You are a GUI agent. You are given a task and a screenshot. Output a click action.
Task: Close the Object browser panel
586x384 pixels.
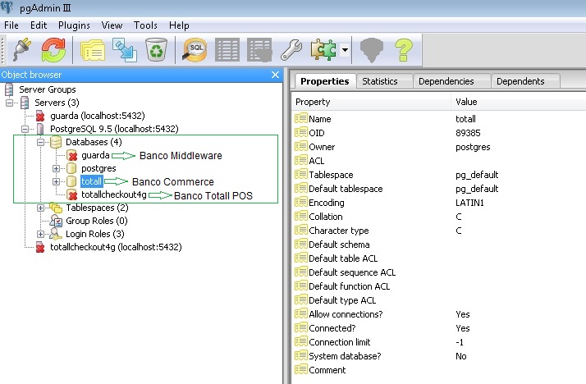pyautogui.click(x=276, y=75)
